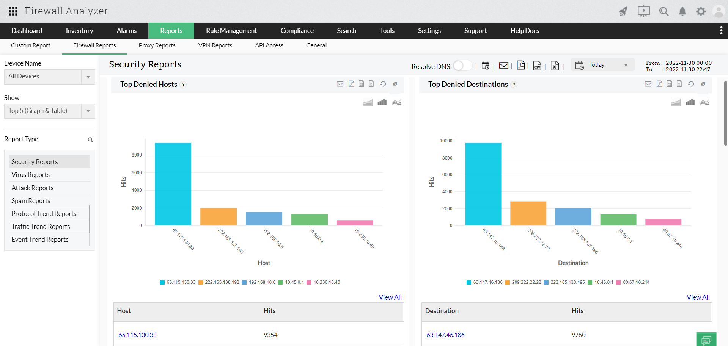Export Security Reports as PDF
728x346 pixels.
point(521,65)
